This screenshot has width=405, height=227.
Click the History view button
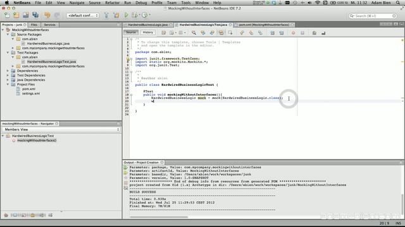point(147,32)
